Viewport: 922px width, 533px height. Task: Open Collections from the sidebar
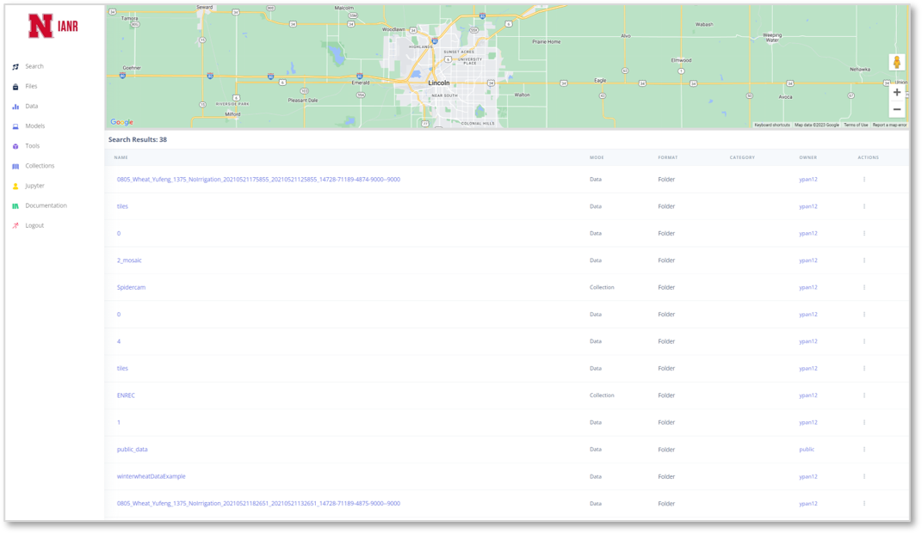tap(40, 166)
